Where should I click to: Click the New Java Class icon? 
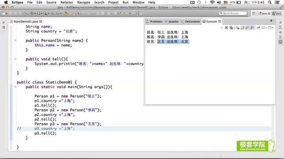[58, 13]
